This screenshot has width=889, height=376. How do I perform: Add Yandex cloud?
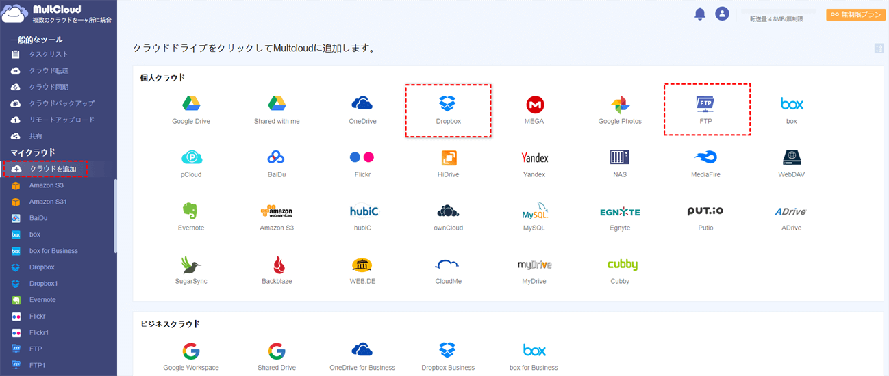click(x=534, y=163)
